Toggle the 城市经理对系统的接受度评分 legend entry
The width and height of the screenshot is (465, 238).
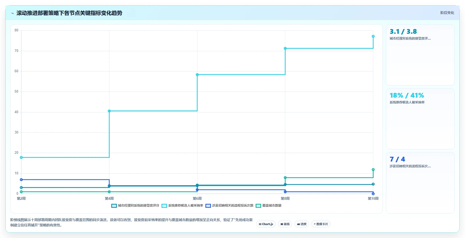[x=135, y=206]
